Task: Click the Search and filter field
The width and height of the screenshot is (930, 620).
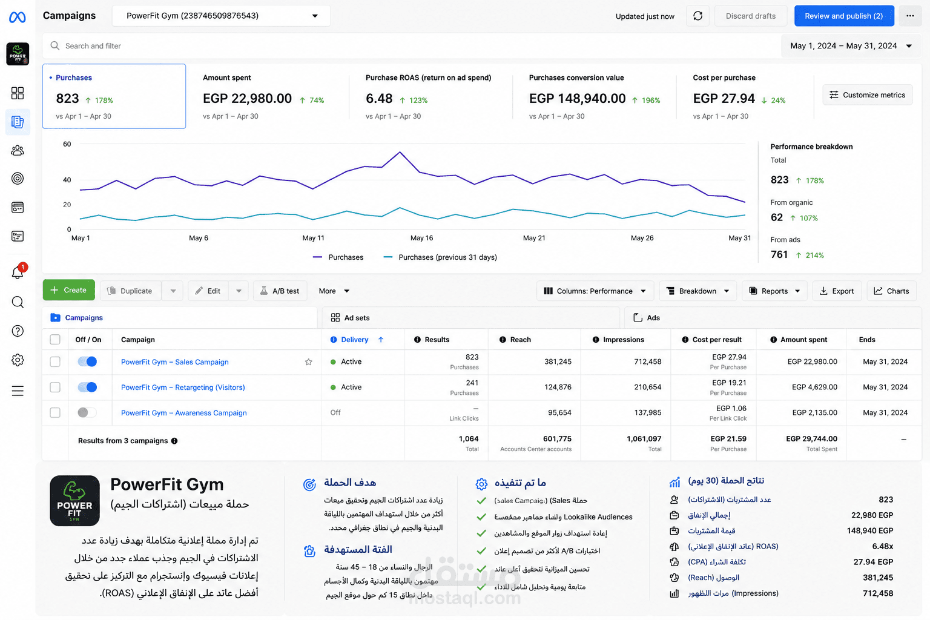Action: (x=412, y=46)
